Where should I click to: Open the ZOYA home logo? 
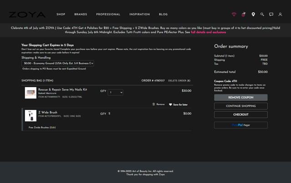[27, 15]
